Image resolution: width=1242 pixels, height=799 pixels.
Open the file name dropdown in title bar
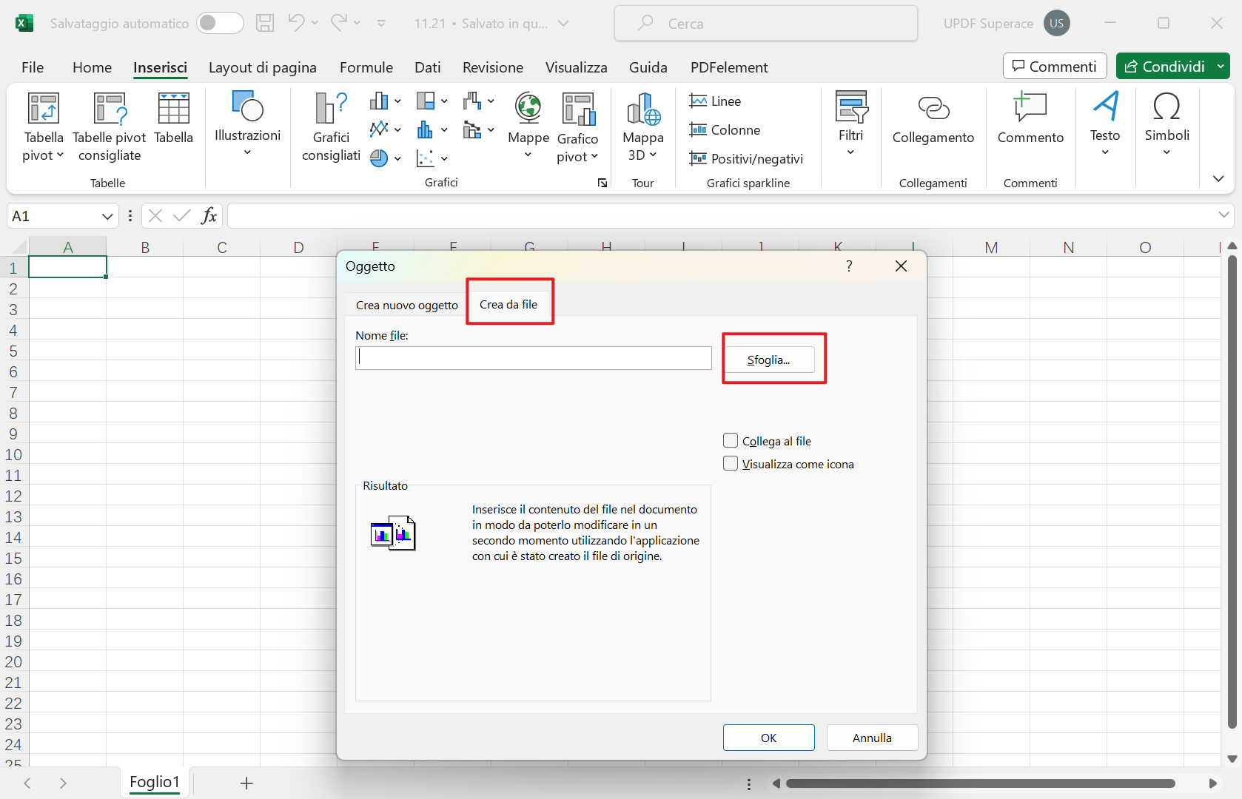click(x=563, y=24)
